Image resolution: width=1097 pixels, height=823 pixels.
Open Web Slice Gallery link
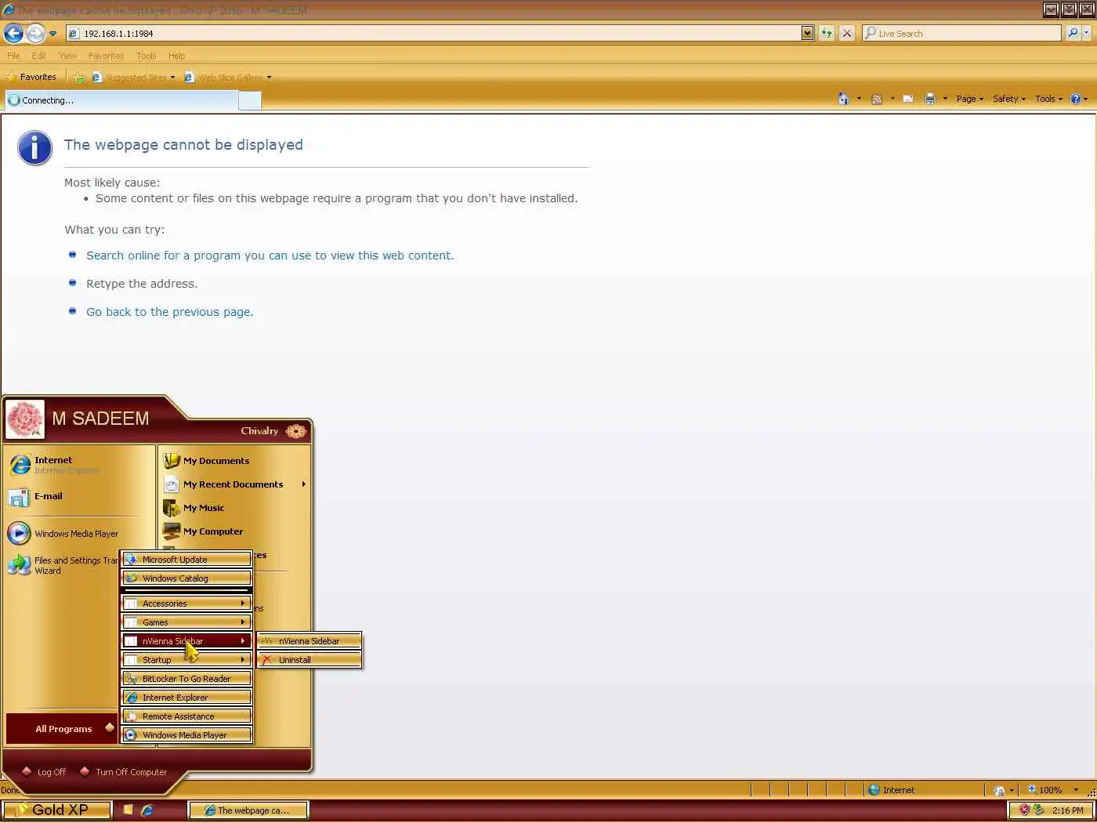pyautogui.click(x=227, y=78)
